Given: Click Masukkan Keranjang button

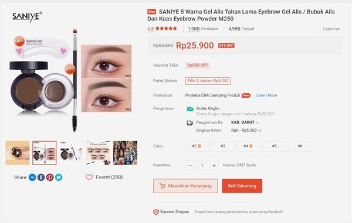Looking at the screenshot, I should point(185,186).
